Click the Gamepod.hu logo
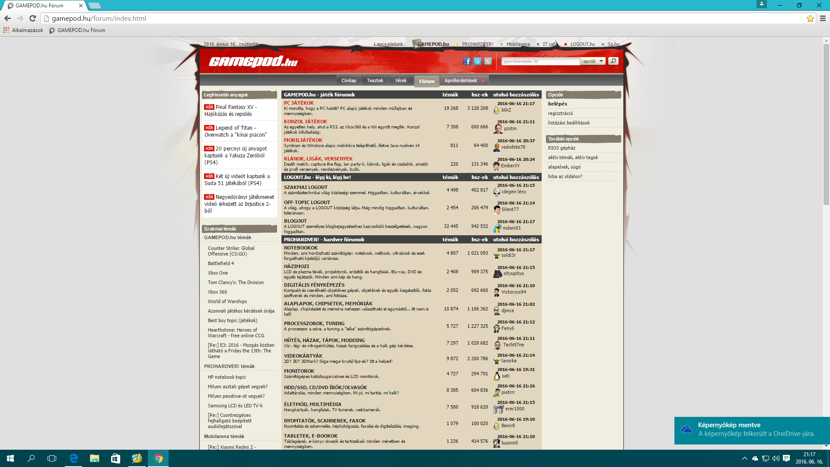830x467 pixels. coord(253,61)
